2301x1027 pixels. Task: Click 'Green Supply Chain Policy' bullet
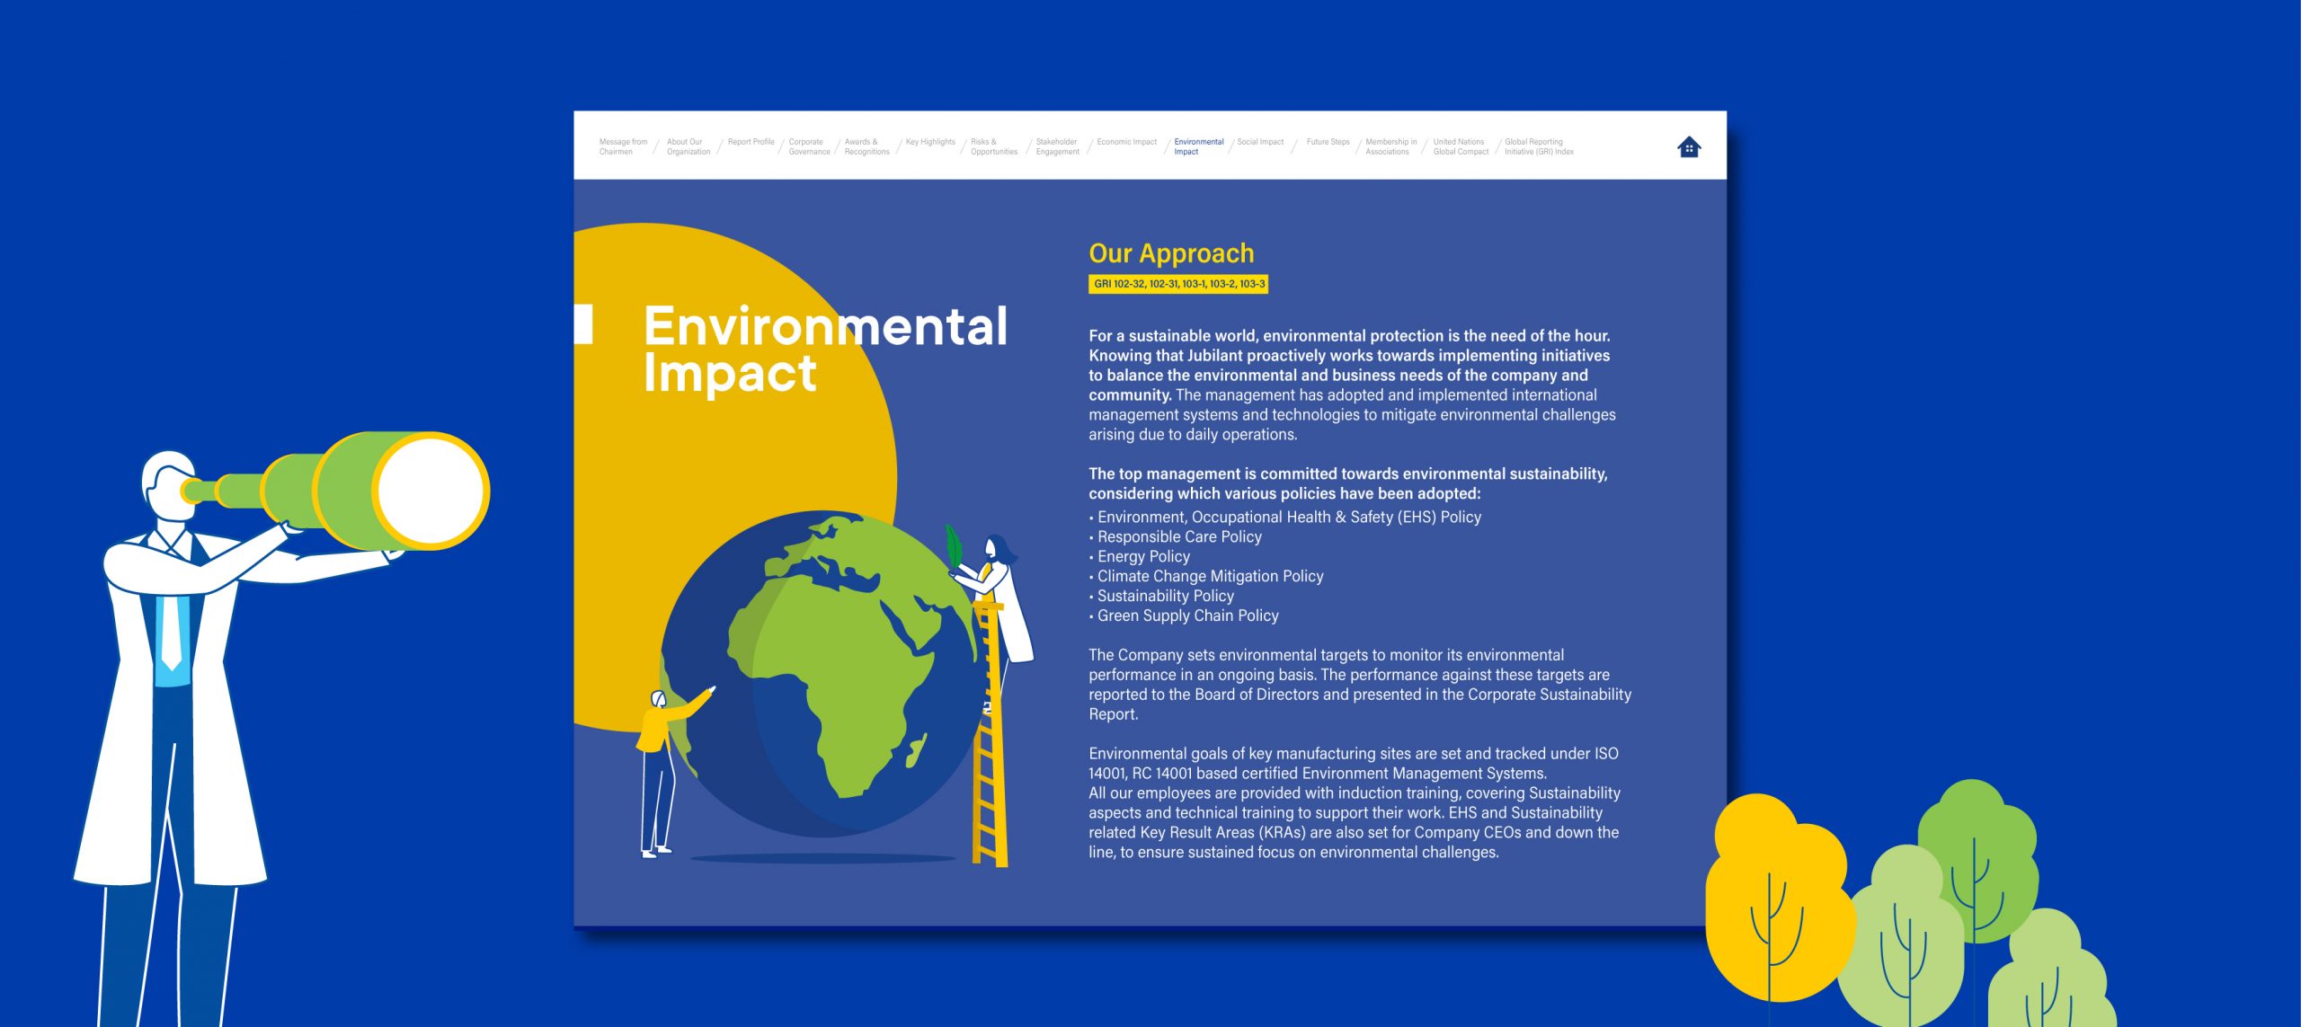[x=1187, y=615]
